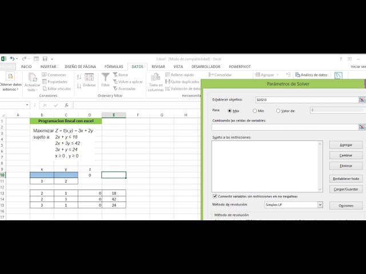Open Validación de datos
Image resolution: width=366 pixels, height=274 pixels.
pyautogui.click(x=183, y=89)
